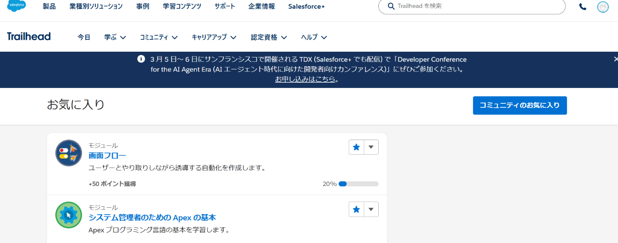Open the 企業情報 menu
Screen dimensions: 618x243
tap(262, 6)
